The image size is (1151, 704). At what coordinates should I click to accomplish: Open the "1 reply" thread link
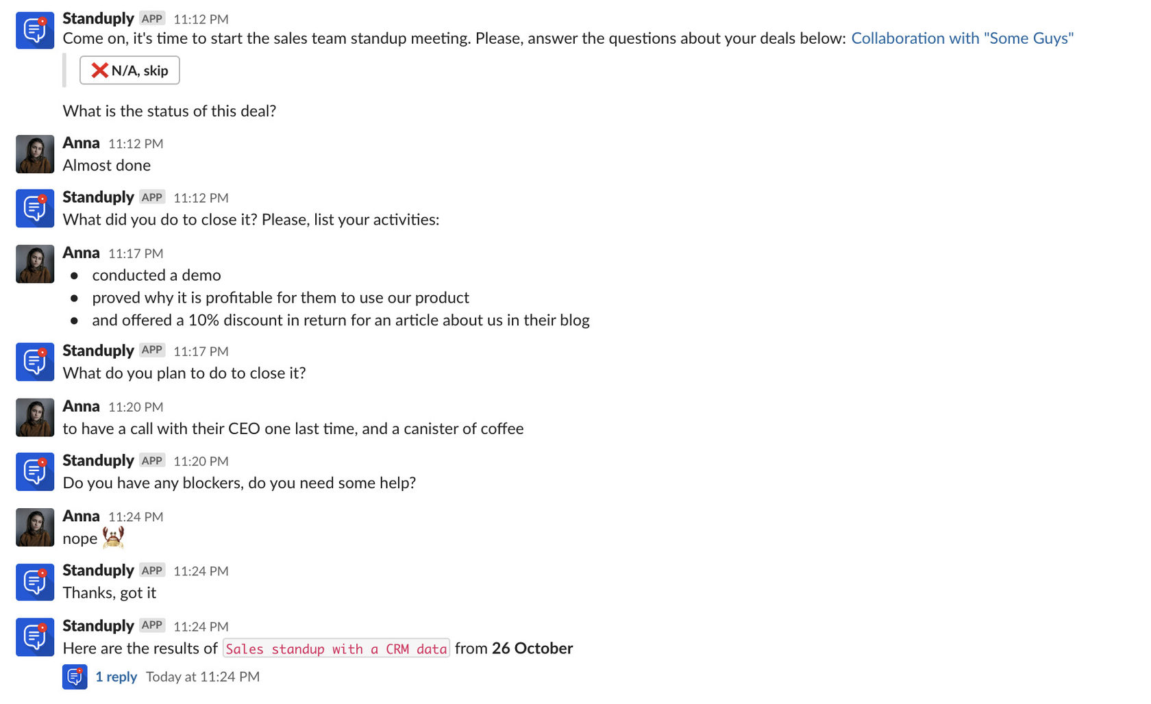pyautogui.click(x=116, y=677)
